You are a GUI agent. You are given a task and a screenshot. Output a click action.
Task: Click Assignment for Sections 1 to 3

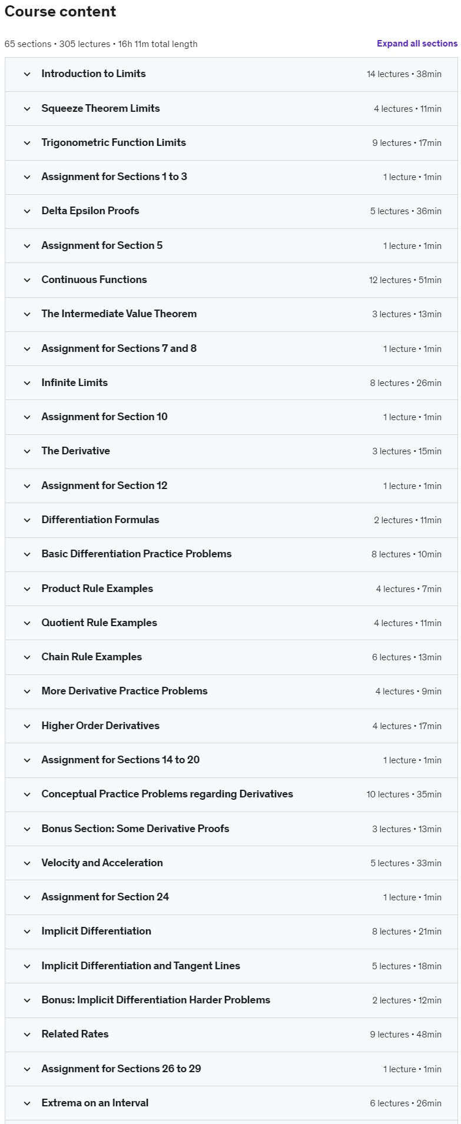(114, 177)
